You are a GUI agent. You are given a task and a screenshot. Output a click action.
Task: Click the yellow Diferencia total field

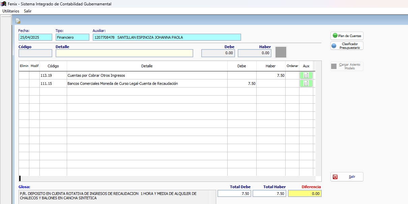[x=304, y=194]
